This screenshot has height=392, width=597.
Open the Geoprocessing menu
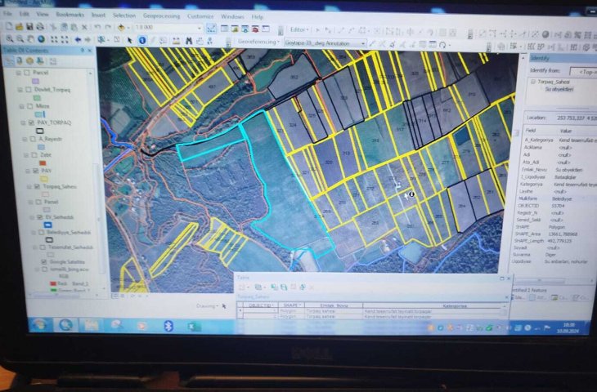(162, 16)
